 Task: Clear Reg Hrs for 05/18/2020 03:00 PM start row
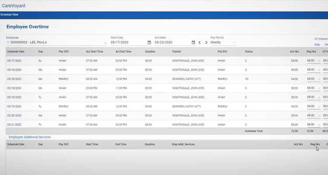[319, 88]
